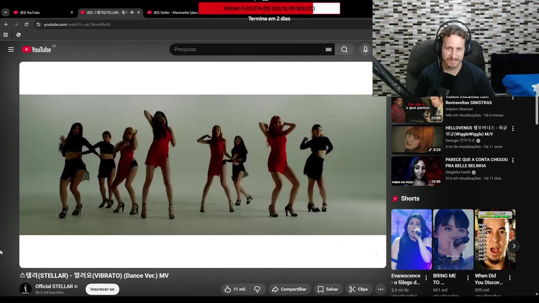Click PARECE QUE A CONTA CHEGOU title
This screenshot has height=303, width=539.
(x=477, y=162)
